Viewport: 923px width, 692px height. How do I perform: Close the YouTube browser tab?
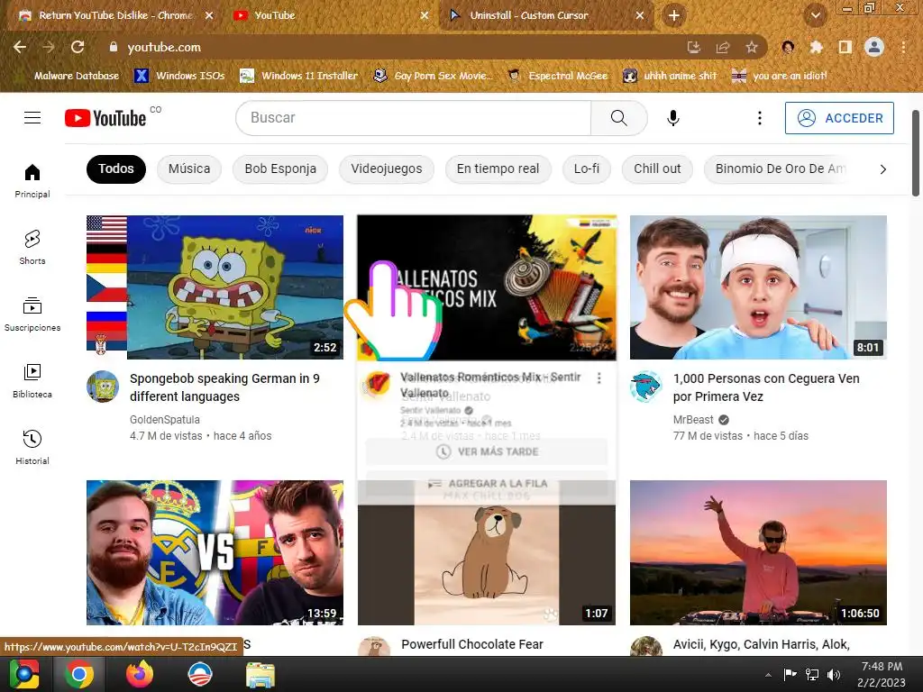424,15
